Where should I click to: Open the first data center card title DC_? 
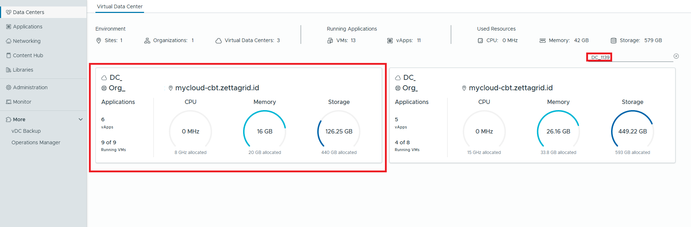click(x=116, y=77)
